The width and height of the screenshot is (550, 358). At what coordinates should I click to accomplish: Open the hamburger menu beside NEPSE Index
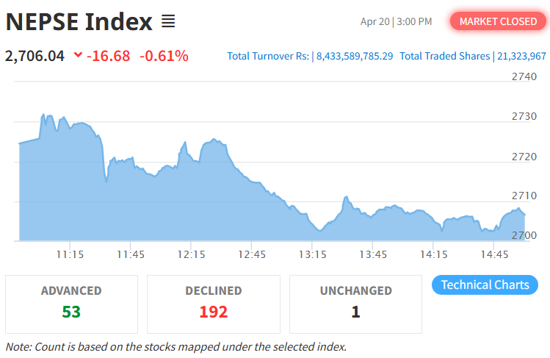[x=168, y=22]
